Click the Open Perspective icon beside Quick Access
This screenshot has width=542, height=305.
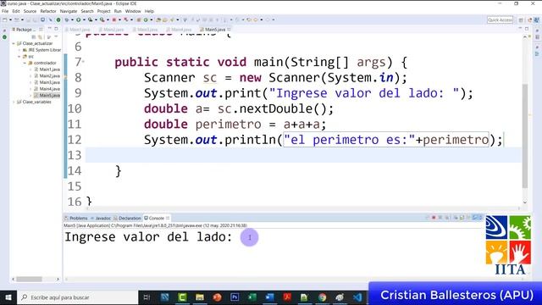521,20
